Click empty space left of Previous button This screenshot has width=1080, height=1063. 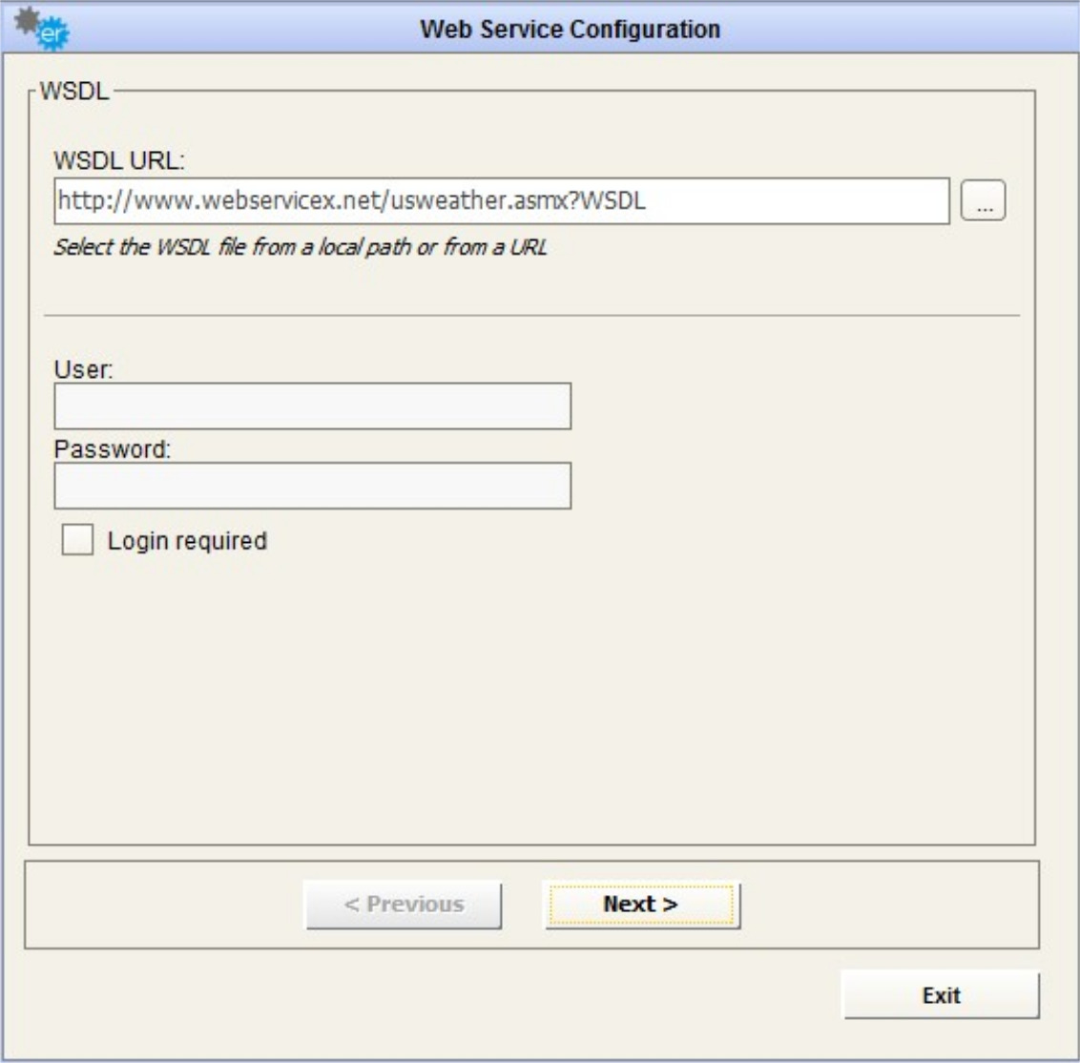coord(162,905)
